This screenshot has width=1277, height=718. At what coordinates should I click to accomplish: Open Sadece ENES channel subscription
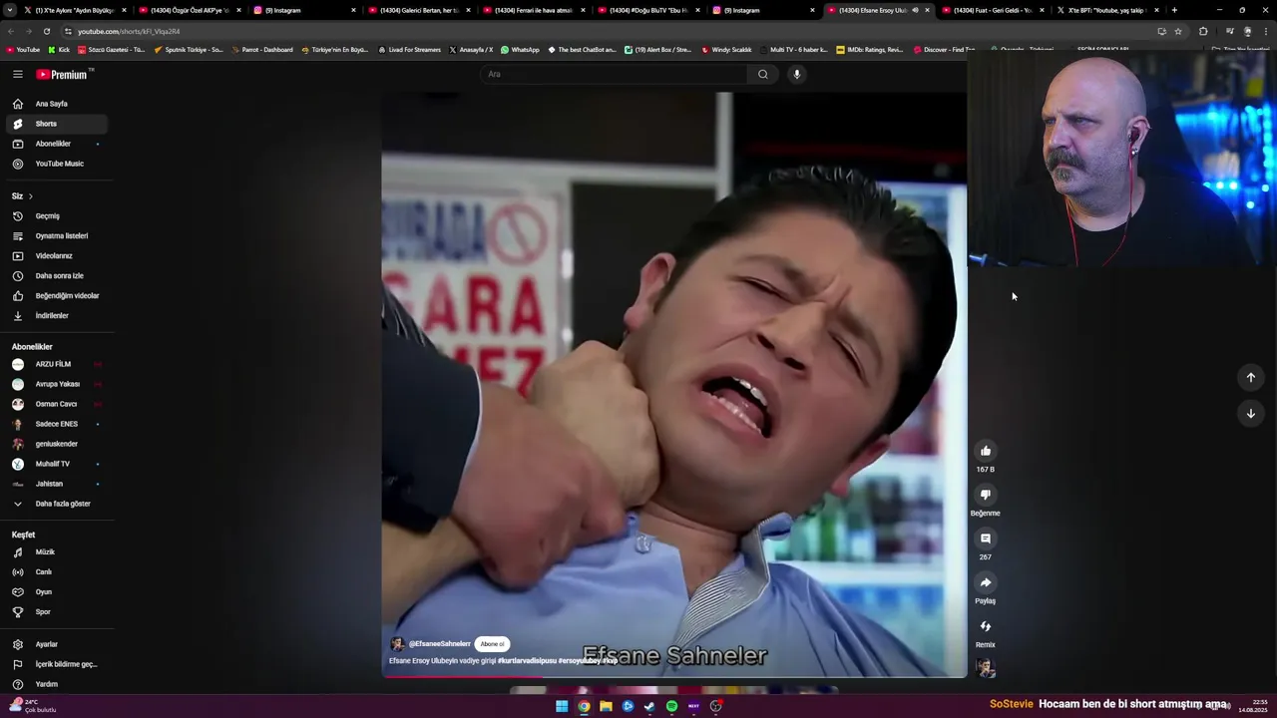(x=55, y=424)
